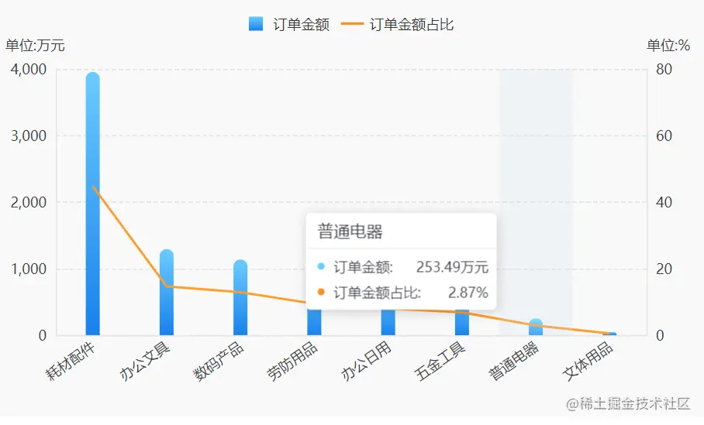This screenshot has height=425, width=704.
Task: Click the 40 right axis tick label
Action: 664,202
